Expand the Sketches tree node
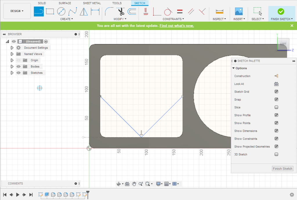This screenshot has width=297, height=200. tap(12, 73)
